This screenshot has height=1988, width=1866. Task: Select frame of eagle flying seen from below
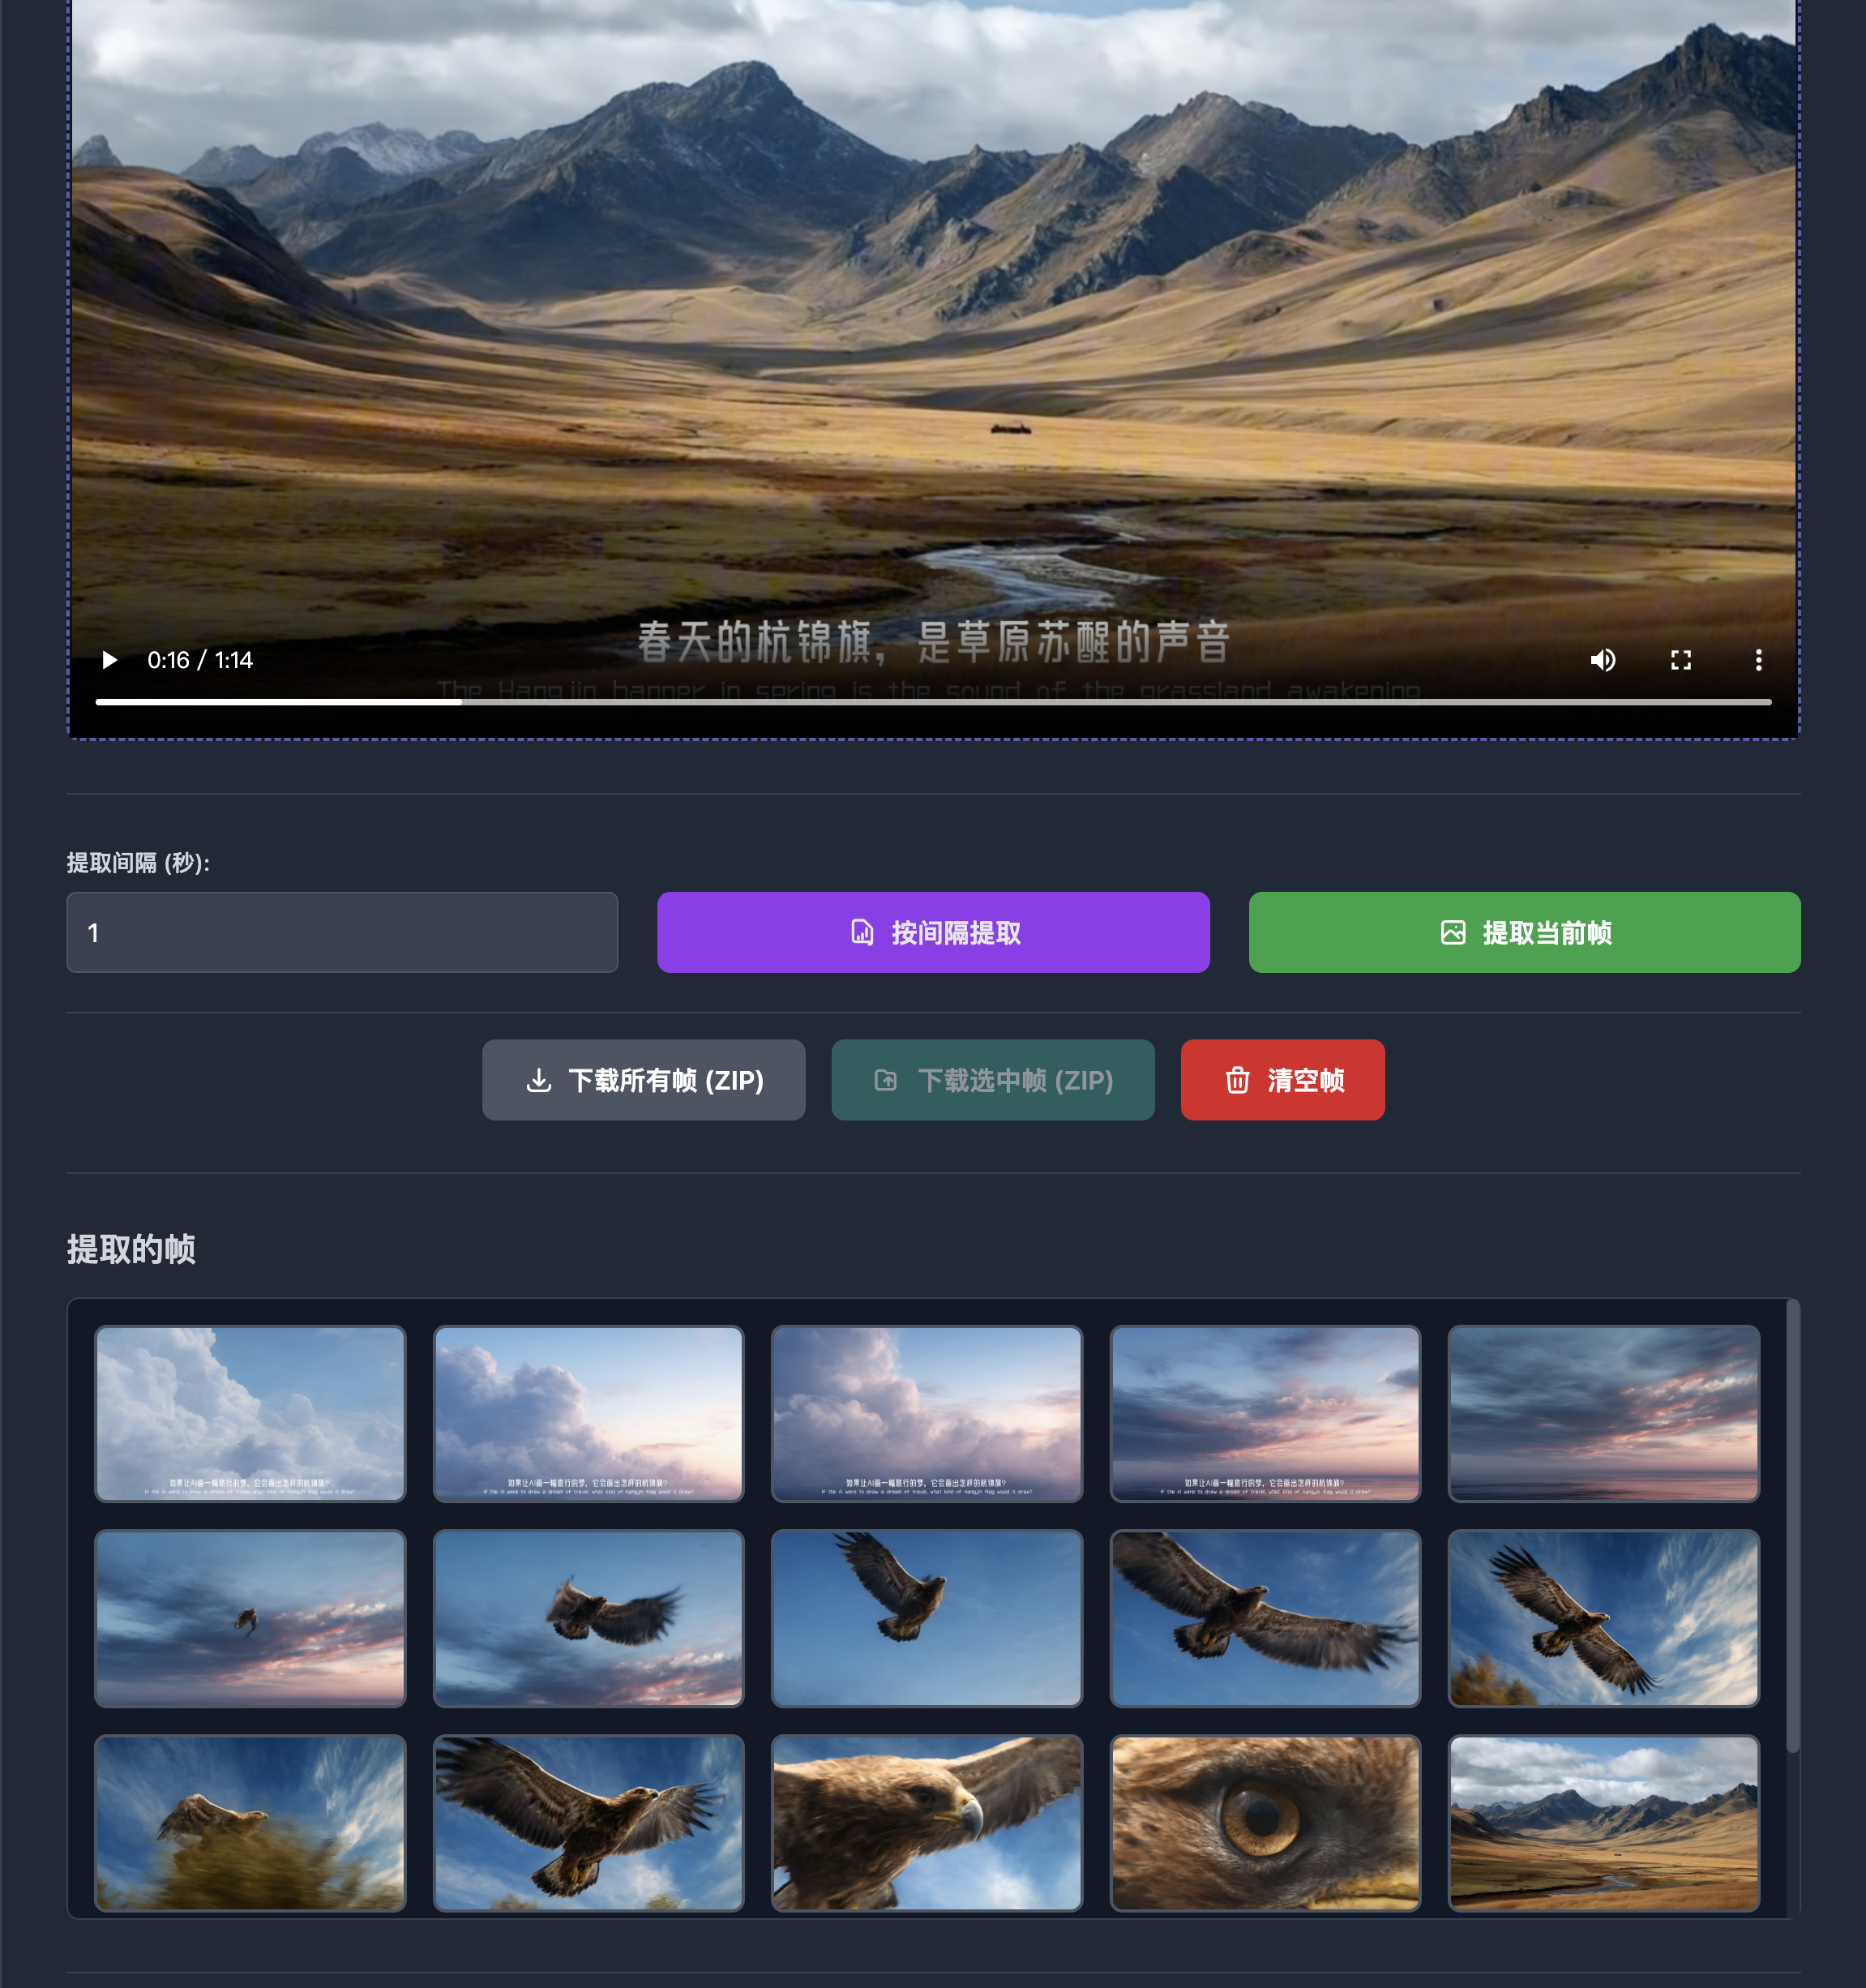coord(589,1823)
